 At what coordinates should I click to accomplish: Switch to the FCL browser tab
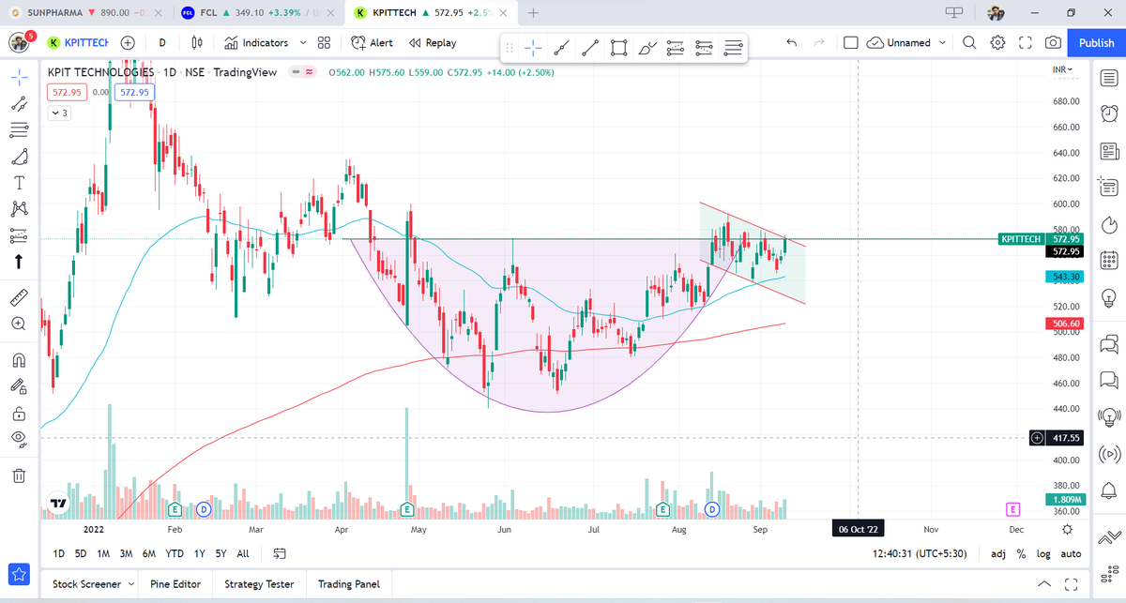[259, 13]
